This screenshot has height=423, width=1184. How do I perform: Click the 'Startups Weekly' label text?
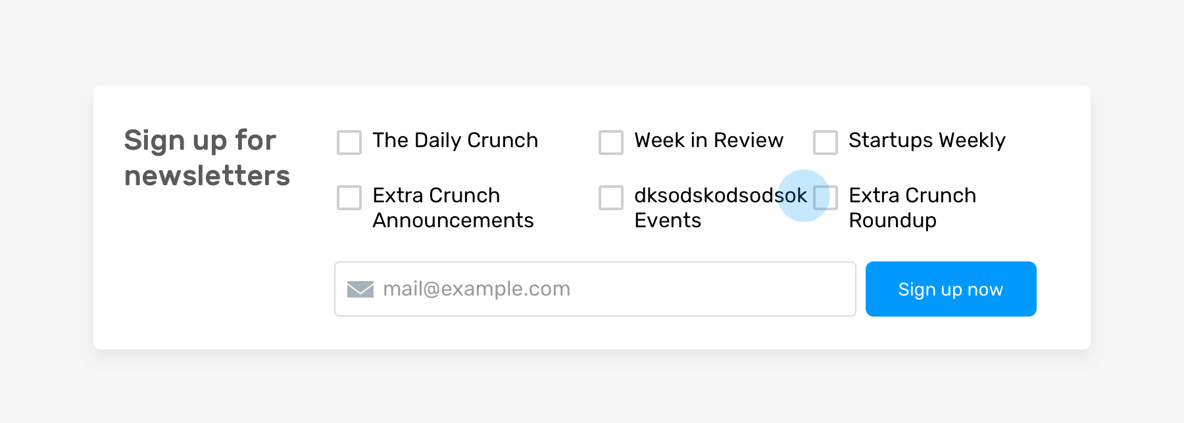click(927, 141)
